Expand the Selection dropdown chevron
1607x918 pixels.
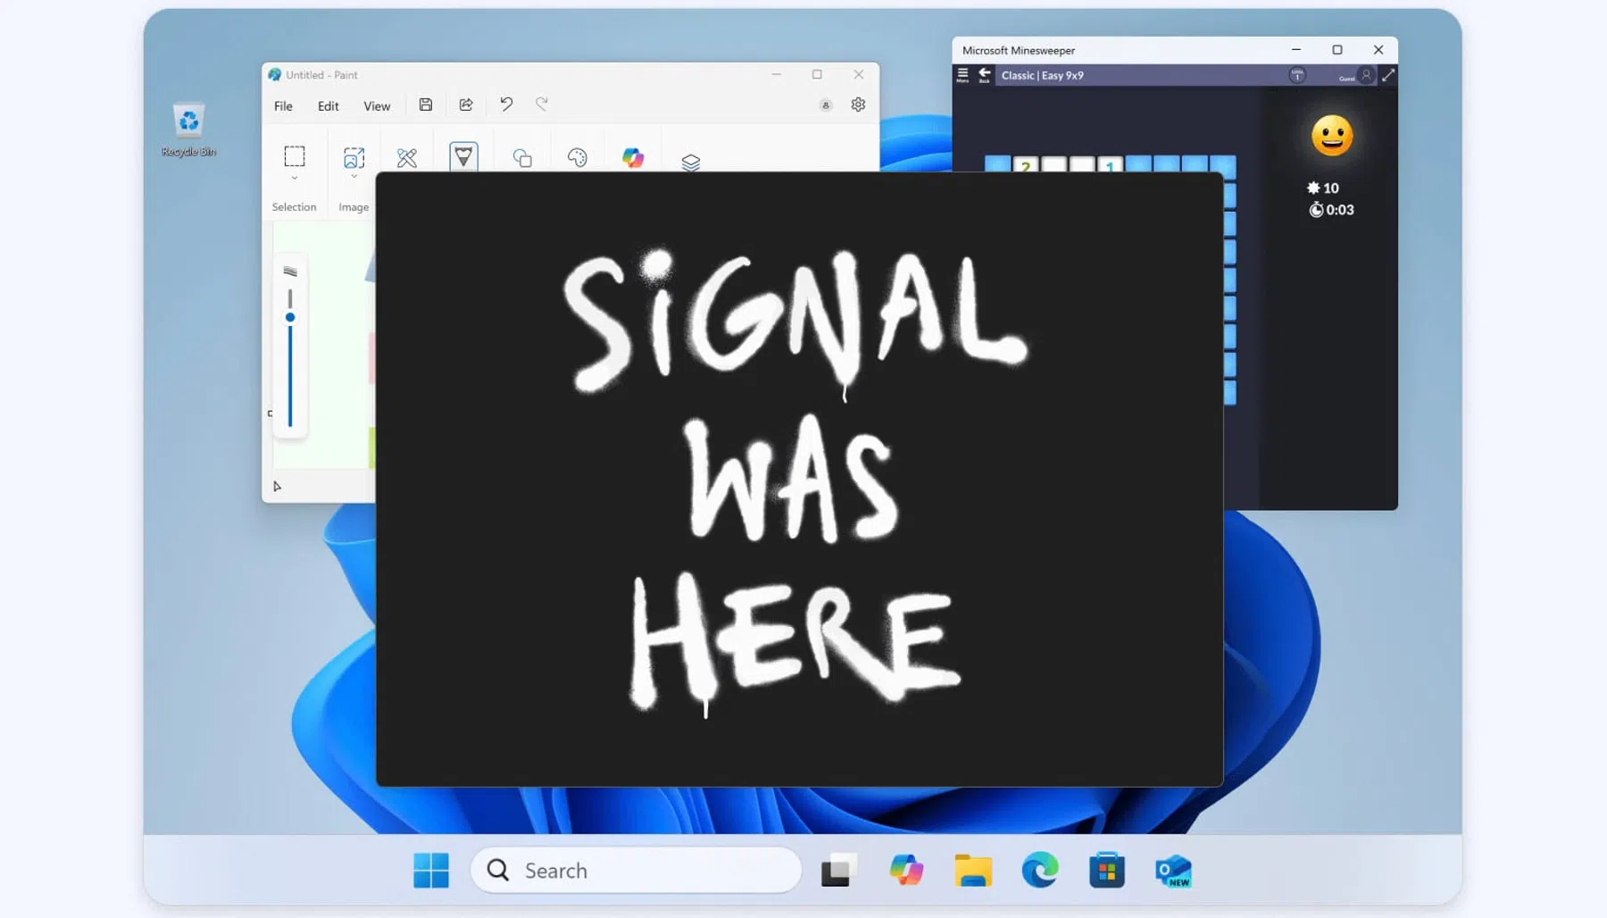point(295,179)
